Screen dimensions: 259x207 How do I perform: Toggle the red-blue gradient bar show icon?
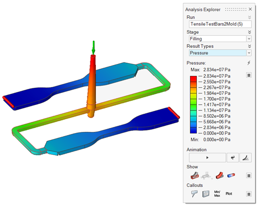[x=231, y=175]
